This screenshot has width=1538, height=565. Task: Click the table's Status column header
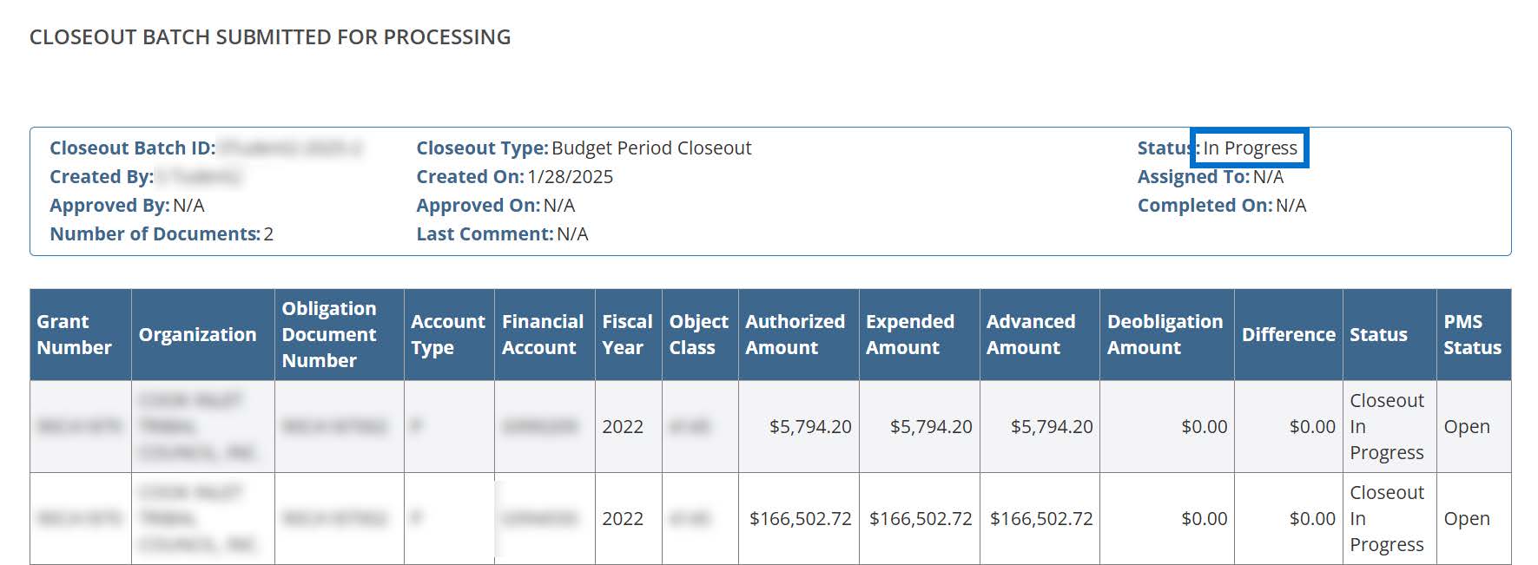(1378, 334)
